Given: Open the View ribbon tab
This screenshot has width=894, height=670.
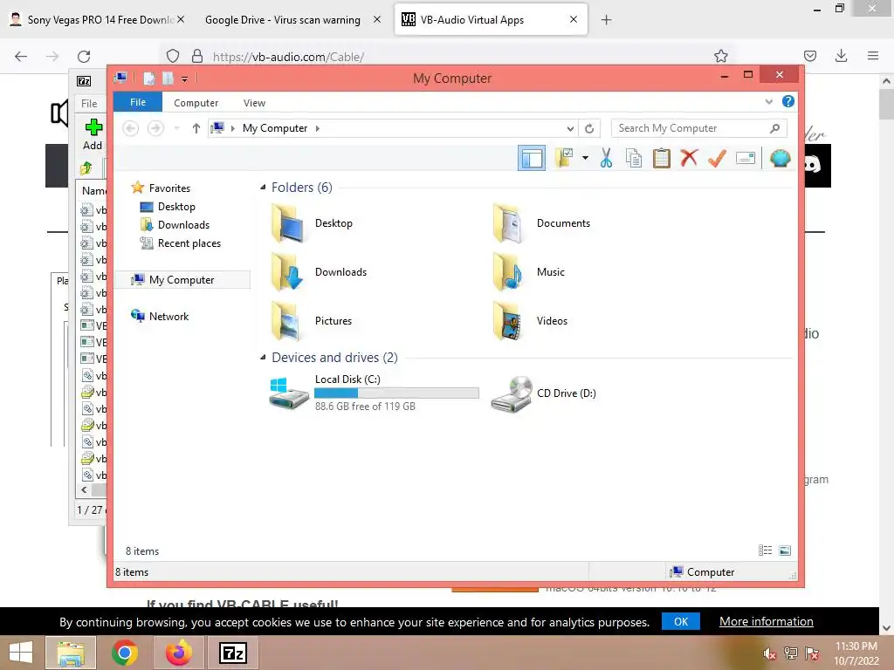Looking at the screenshot, I should [x=254, y=103].
